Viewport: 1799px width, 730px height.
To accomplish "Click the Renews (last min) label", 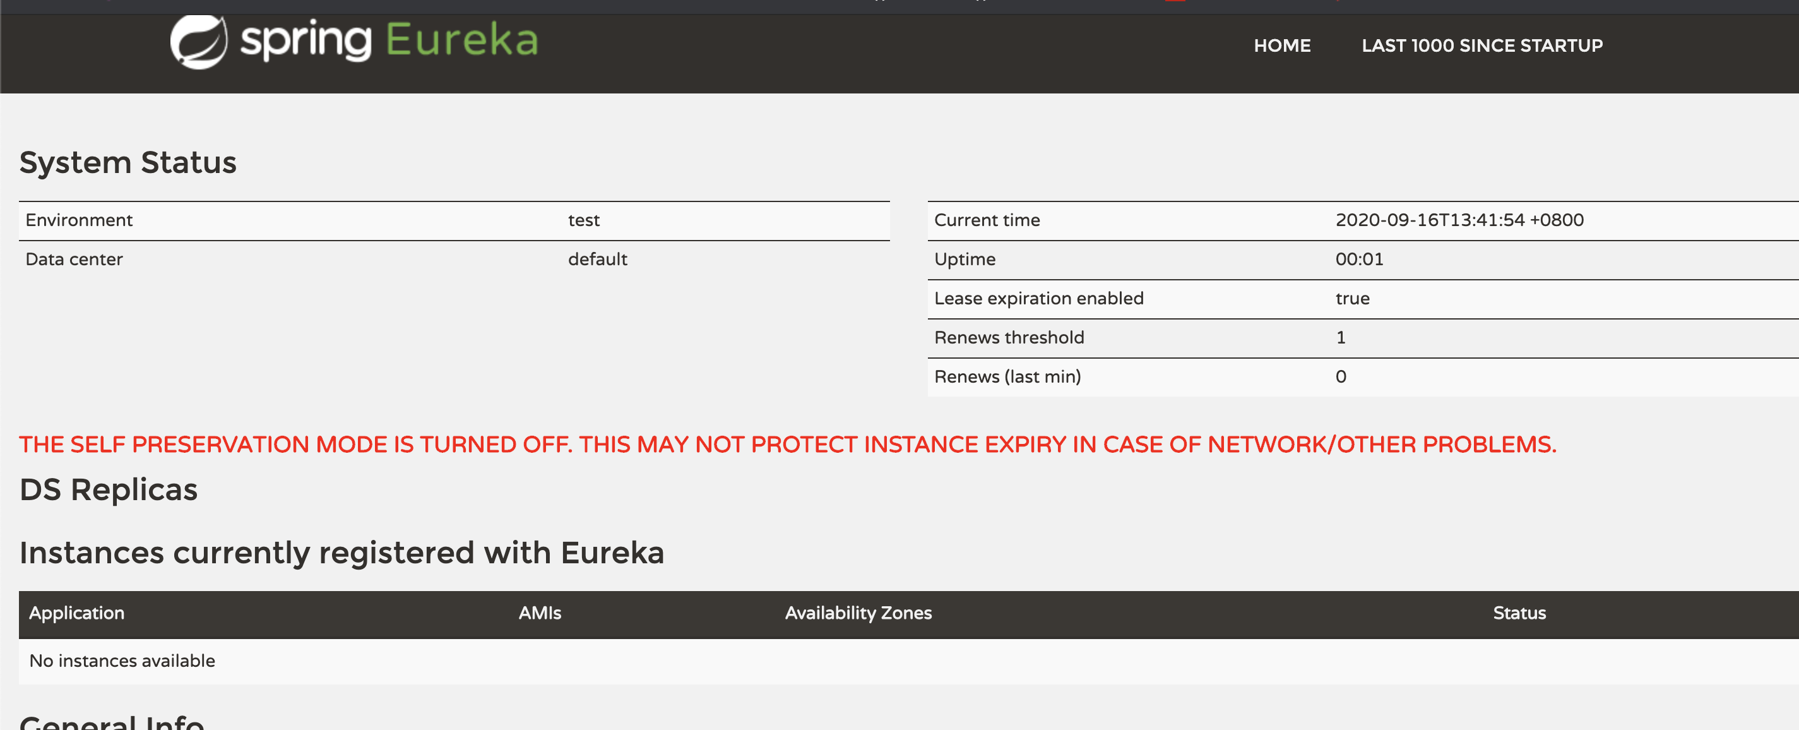I will click(1007, 376).
